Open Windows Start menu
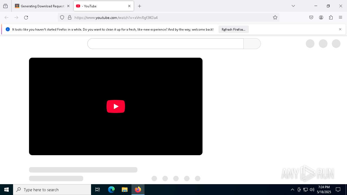The width and height of the screenshot is (347, 195). (x=7, y=190)
